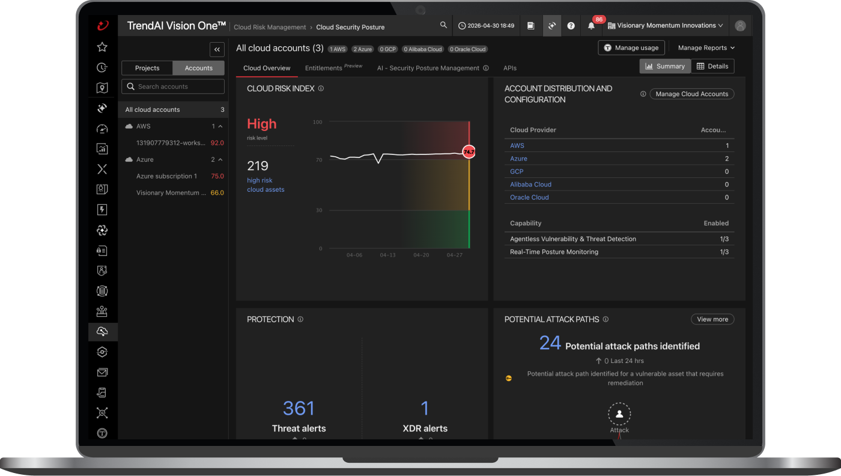Open the APIs tab
Viewport: 841px width, 476px height.
510,68
